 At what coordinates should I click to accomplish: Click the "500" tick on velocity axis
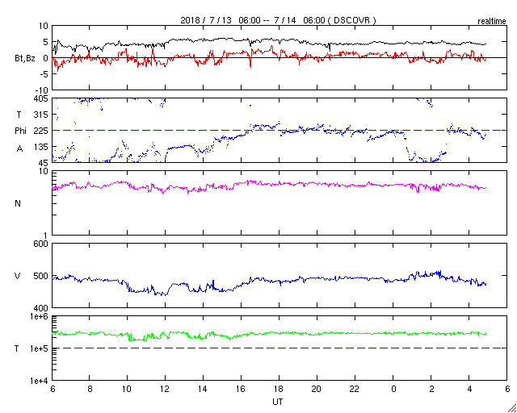(42, 276)
